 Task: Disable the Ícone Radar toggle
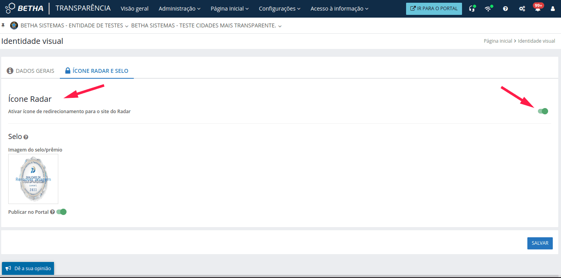[x=543, y=111]
